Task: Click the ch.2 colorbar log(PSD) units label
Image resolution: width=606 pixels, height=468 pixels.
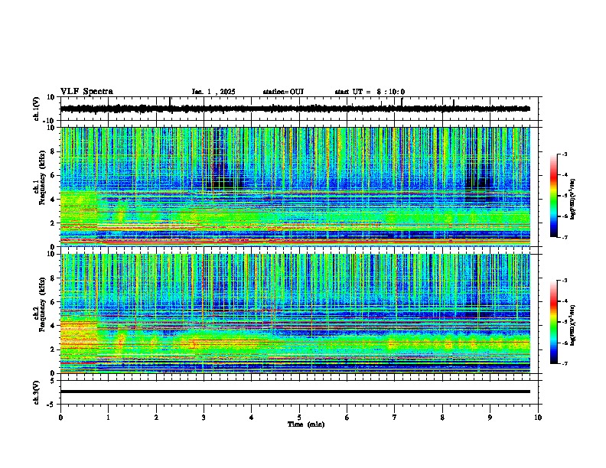Action: (x=573, y=325)
